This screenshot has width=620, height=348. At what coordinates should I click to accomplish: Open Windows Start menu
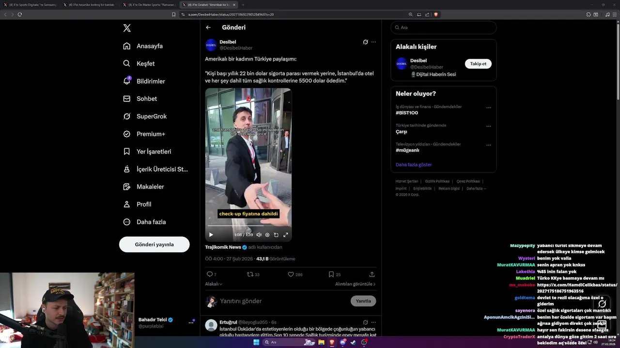pos(256,342)
